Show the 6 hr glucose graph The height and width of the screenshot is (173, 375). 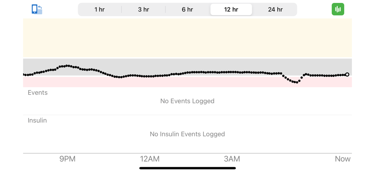coord(187,10)
